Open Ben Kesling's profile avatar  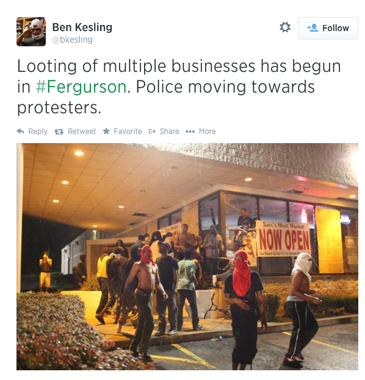(x=31, y=32)
